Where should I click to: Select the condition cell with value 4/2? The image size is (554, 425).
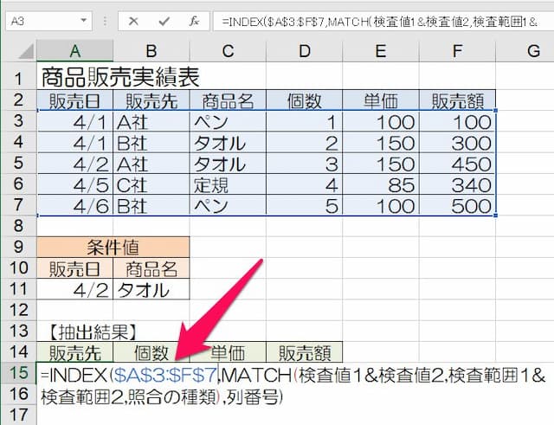tap(75, 289)
